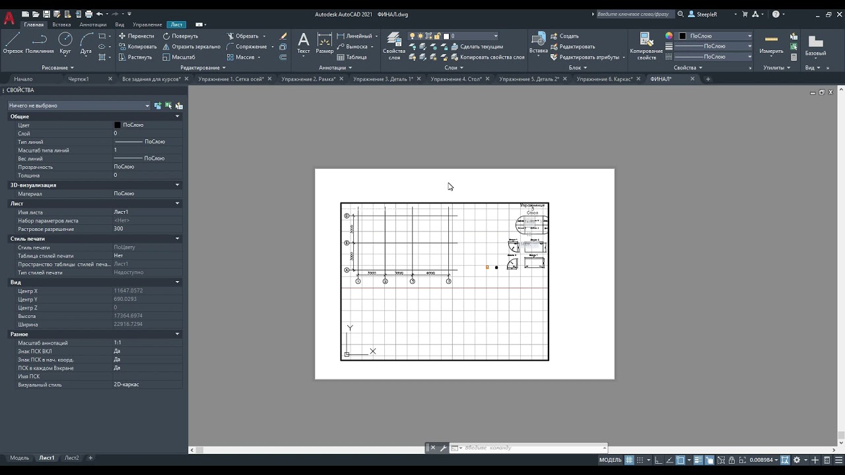Screen dimensions: 845x475
Task: Open the Вставка ribbon tab
Action: [61, 24]
